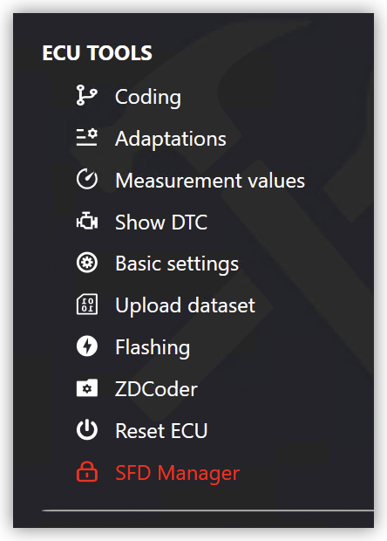
Task: Open the red SFD Manager link
Action: pyautogui.click(x=177, y=473)
